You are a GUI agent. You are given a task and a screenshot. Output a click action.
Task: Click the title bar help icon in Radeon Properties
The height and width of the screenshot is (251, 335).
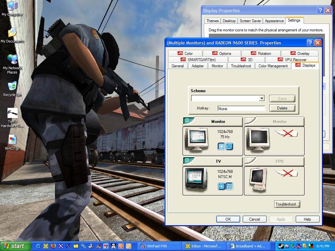(x=310, y=43)
